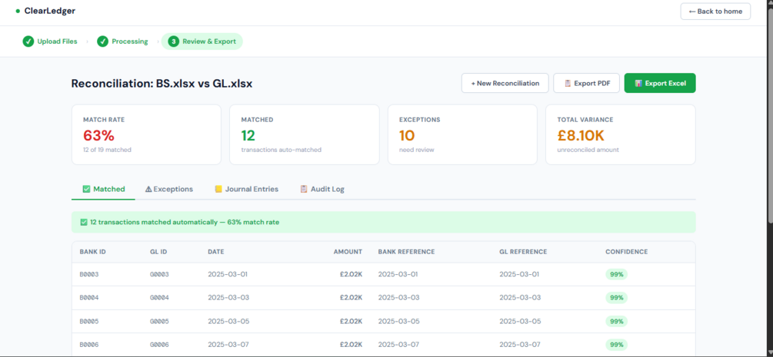This screenshot has height=357, width=773.
Task: Switch to the Exceptions tab
Action: click(x=168, y=189)
